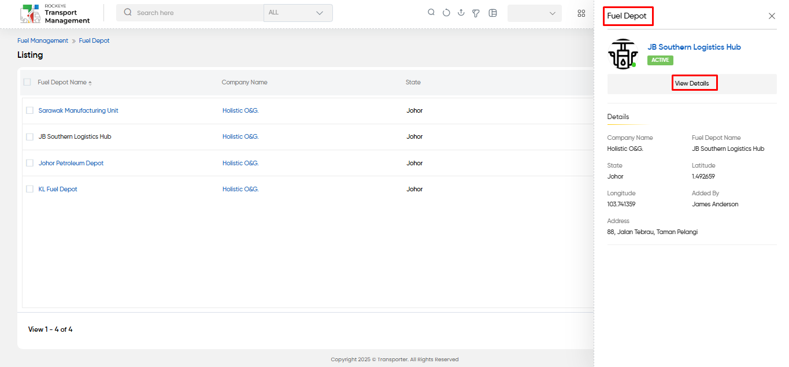Click the green ACTIVE status badge
The image size is (789, 367).
click(x=660, y=60)
